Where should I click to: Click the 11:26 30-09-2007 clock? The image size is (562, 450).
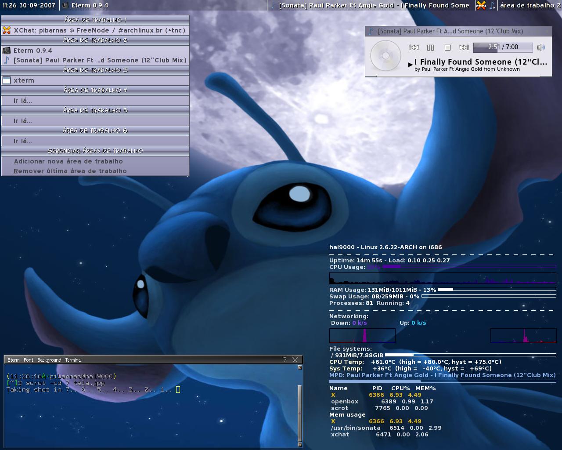click(x=29, y=5)
